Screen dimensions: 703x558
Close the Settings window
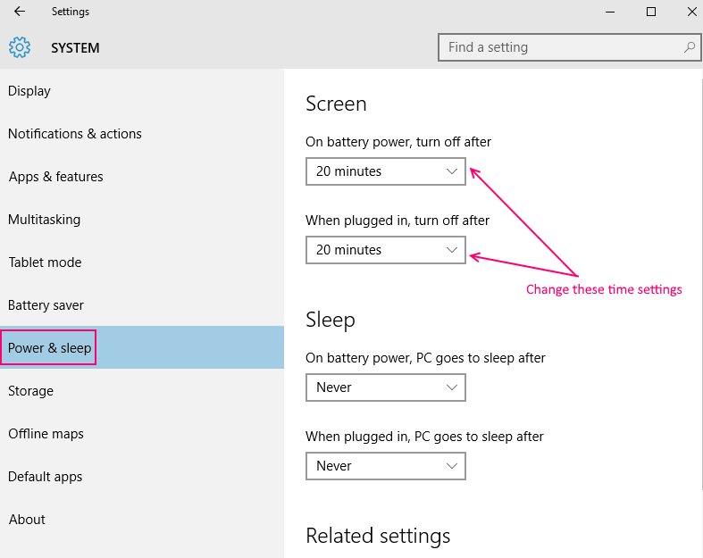(x=692, y=12)
